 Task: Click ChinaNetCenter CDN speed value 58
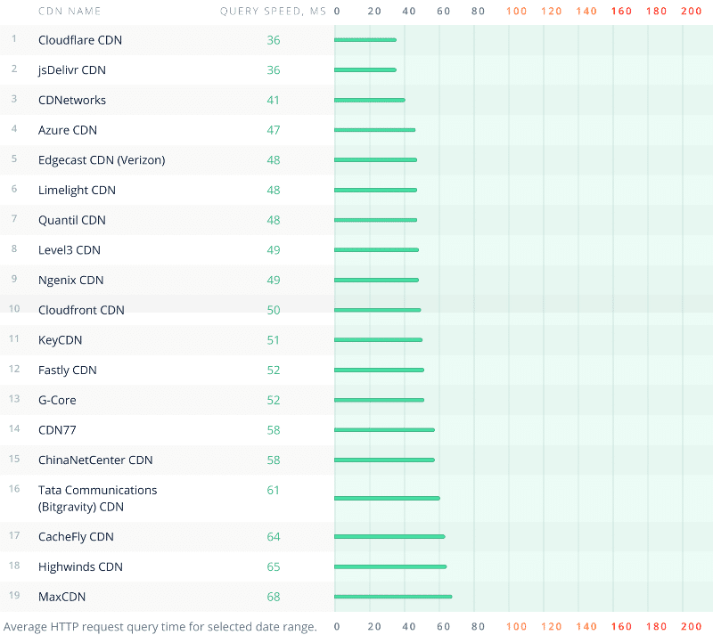pos(273,460)
